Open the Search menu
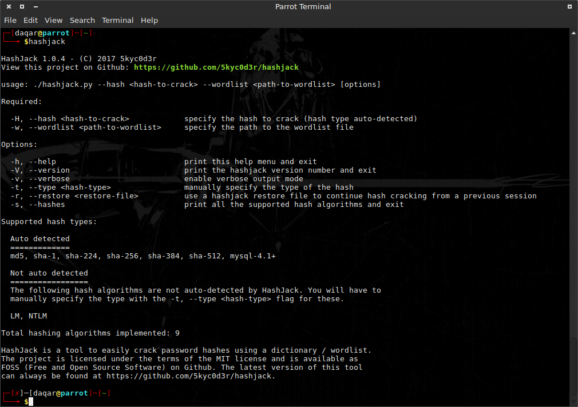578x407 pixels. coord(82,20)
